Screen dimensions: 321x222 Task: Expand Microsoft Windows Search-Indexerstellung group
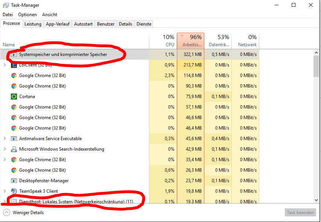click(x=5, y=149)
